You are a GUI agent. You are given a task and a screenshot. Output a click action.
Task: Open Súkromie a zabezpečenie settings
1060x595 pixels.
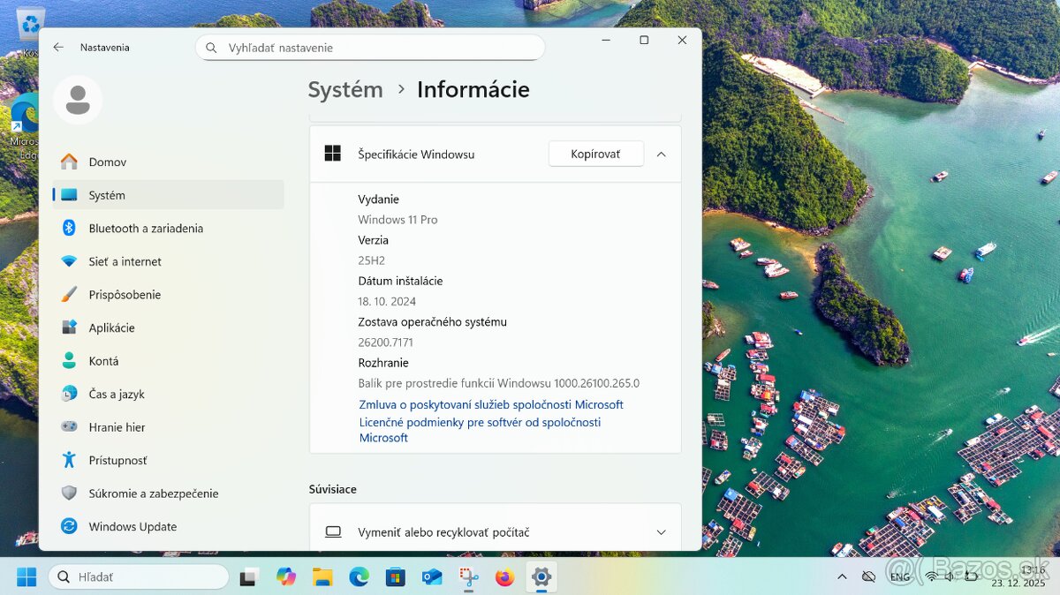pos(153,493)
